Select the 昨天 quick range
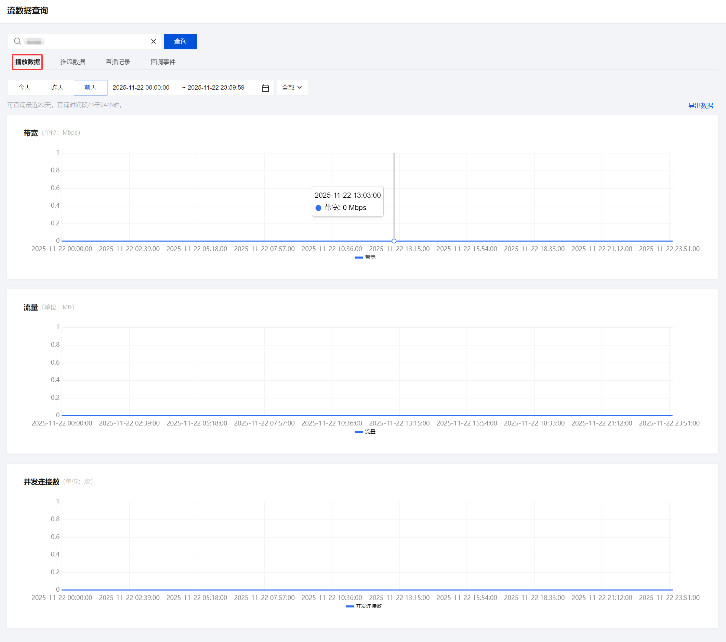The height and width of the screenshot is (642, 726). (57, 88)
